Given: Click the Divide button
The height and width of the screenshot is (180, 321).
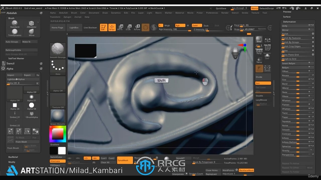Looking at the screenshot, I should click(263, 77).
